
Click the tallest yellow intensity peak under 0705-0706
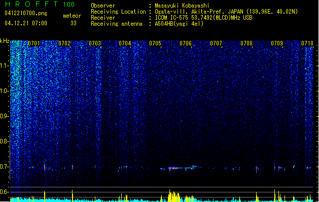(x=169, y=196)
